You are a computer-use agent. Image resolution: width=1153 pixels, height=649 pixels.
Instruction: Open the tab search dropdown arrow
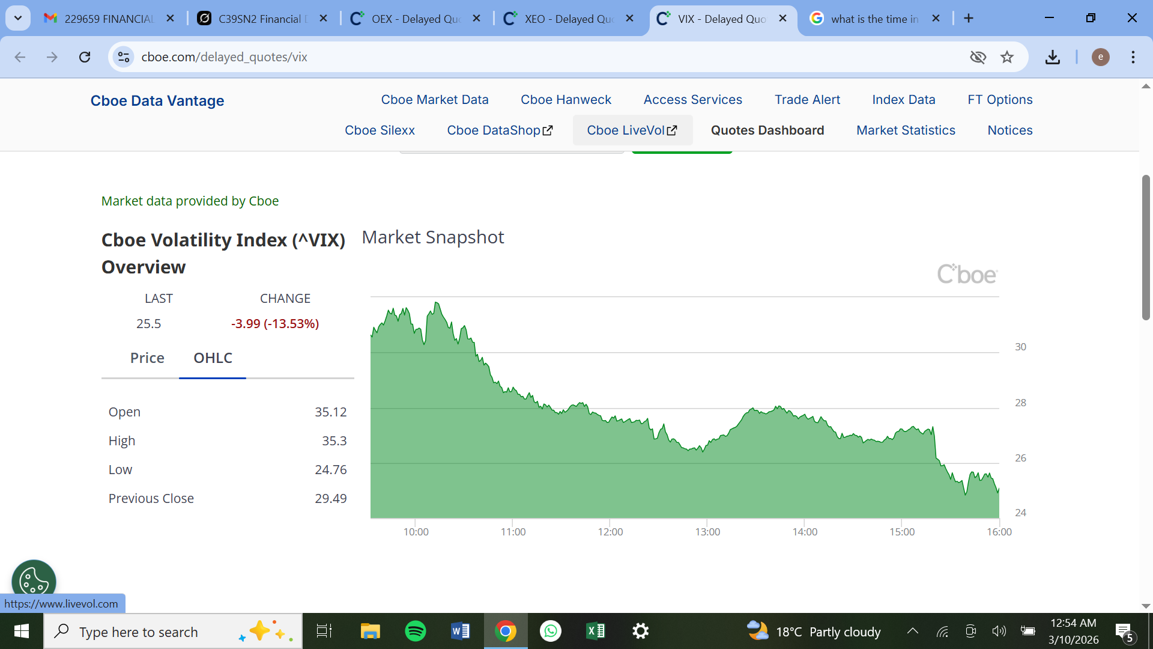18,18
